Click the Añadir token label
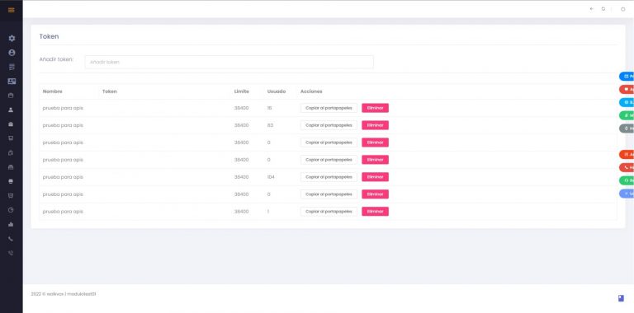This screenshot has height=313, width=634. pos(56,59)
